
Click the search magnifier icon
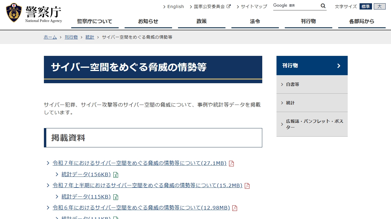(323, 5)
